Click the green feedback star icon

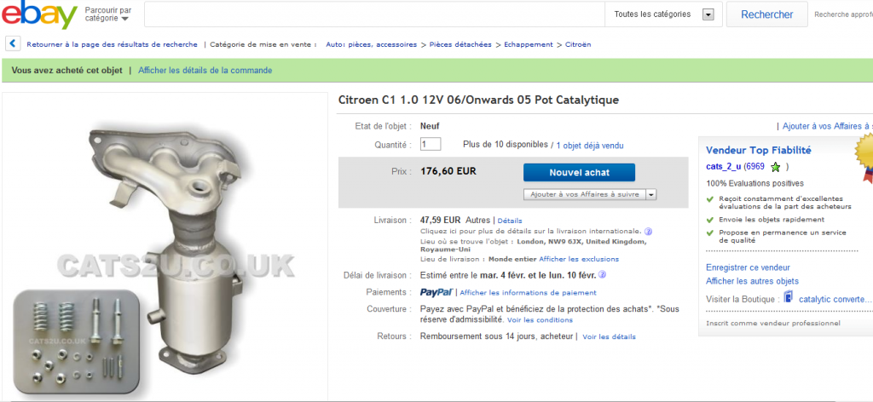point(776,167)
